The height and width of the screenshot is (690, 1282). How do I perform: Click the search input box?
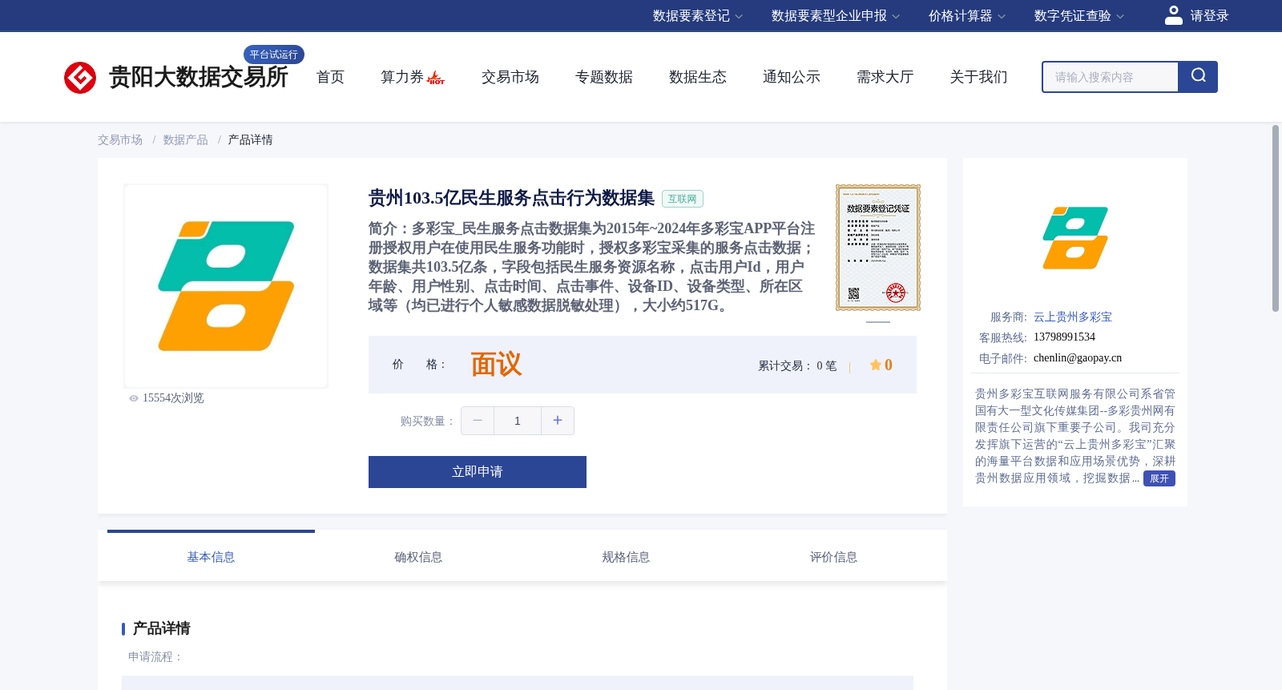(x=1111, y=77)
